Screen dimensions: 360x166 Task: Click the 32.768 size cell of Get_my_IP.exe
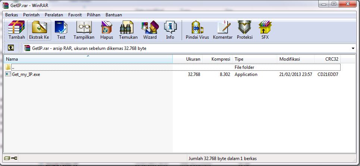(194, 74)
